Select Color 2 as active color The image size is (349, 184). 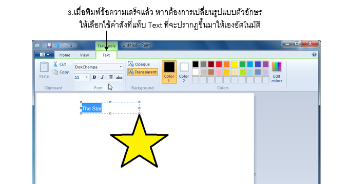[x=184, y=72]
